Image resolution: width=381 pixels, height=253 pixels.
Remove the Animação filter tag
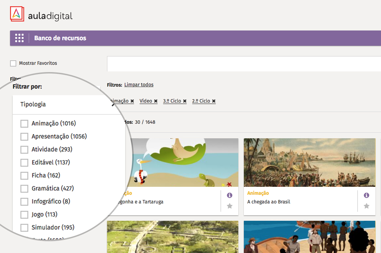[132, 101]
